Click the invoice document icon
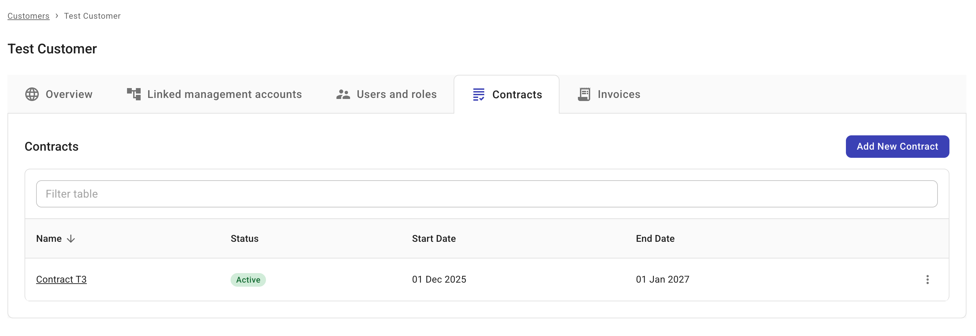 coord(584,94)
